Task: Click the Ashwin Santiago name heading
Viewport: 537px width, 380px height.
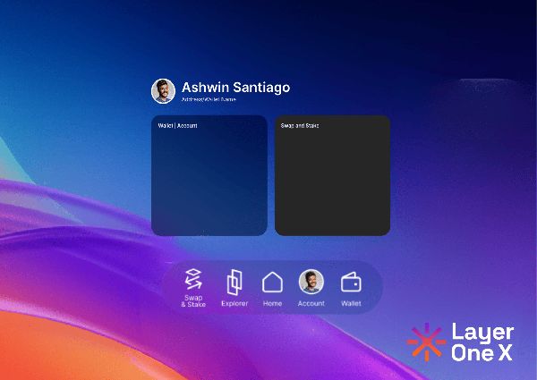Action: [235, 88]
